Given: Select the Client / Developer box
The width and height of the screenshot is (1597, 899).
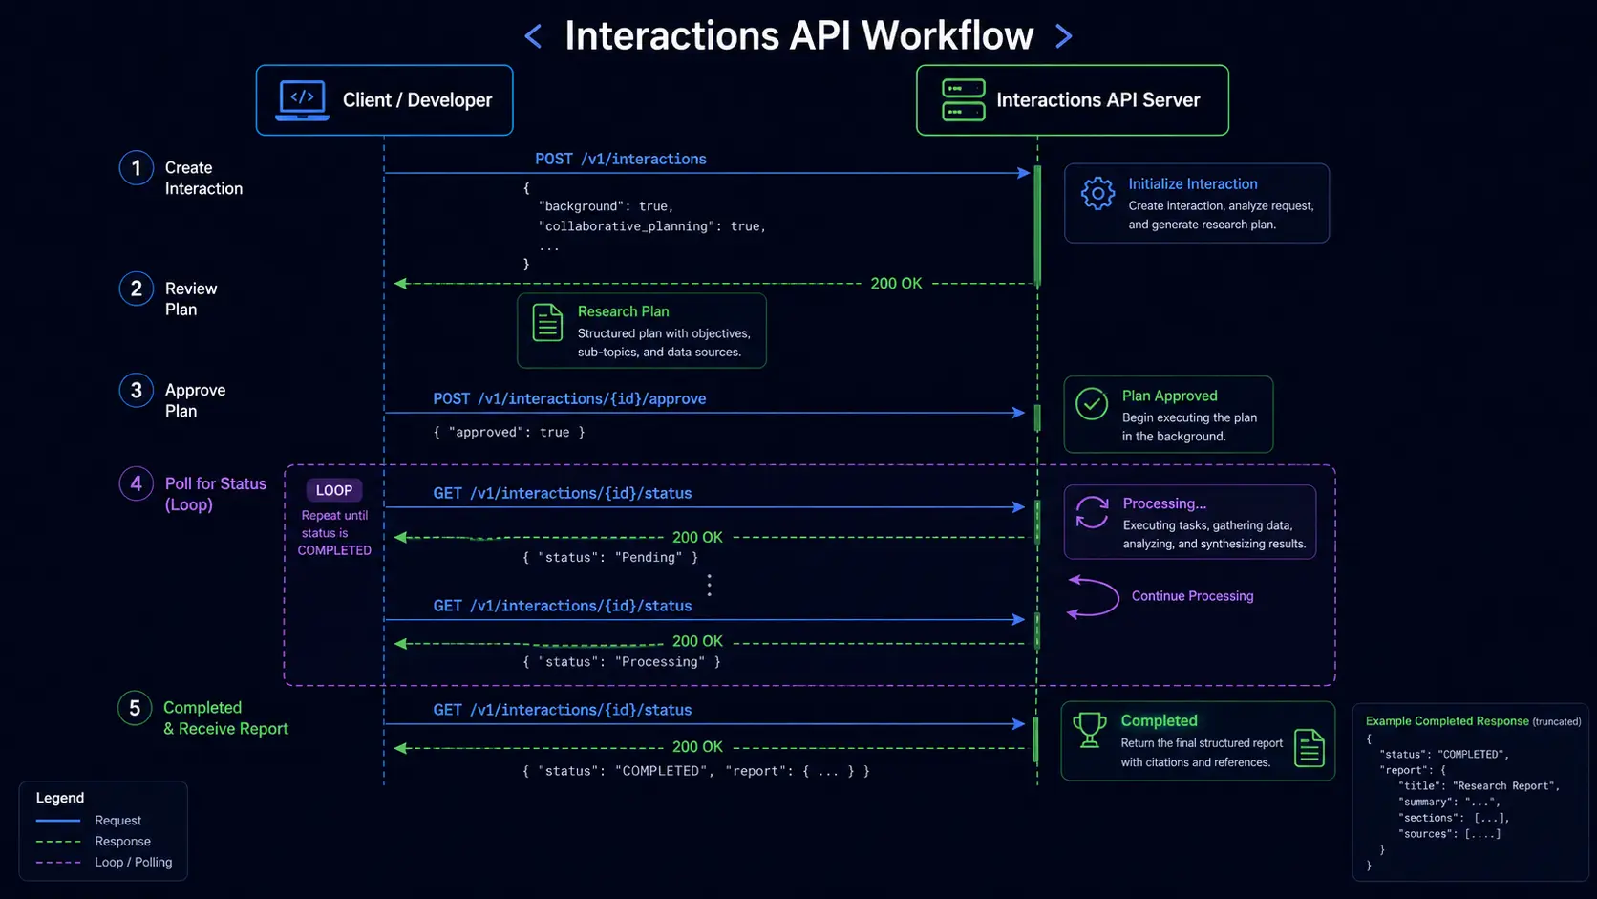Looking at the screenshot, I should pos(384,100).
